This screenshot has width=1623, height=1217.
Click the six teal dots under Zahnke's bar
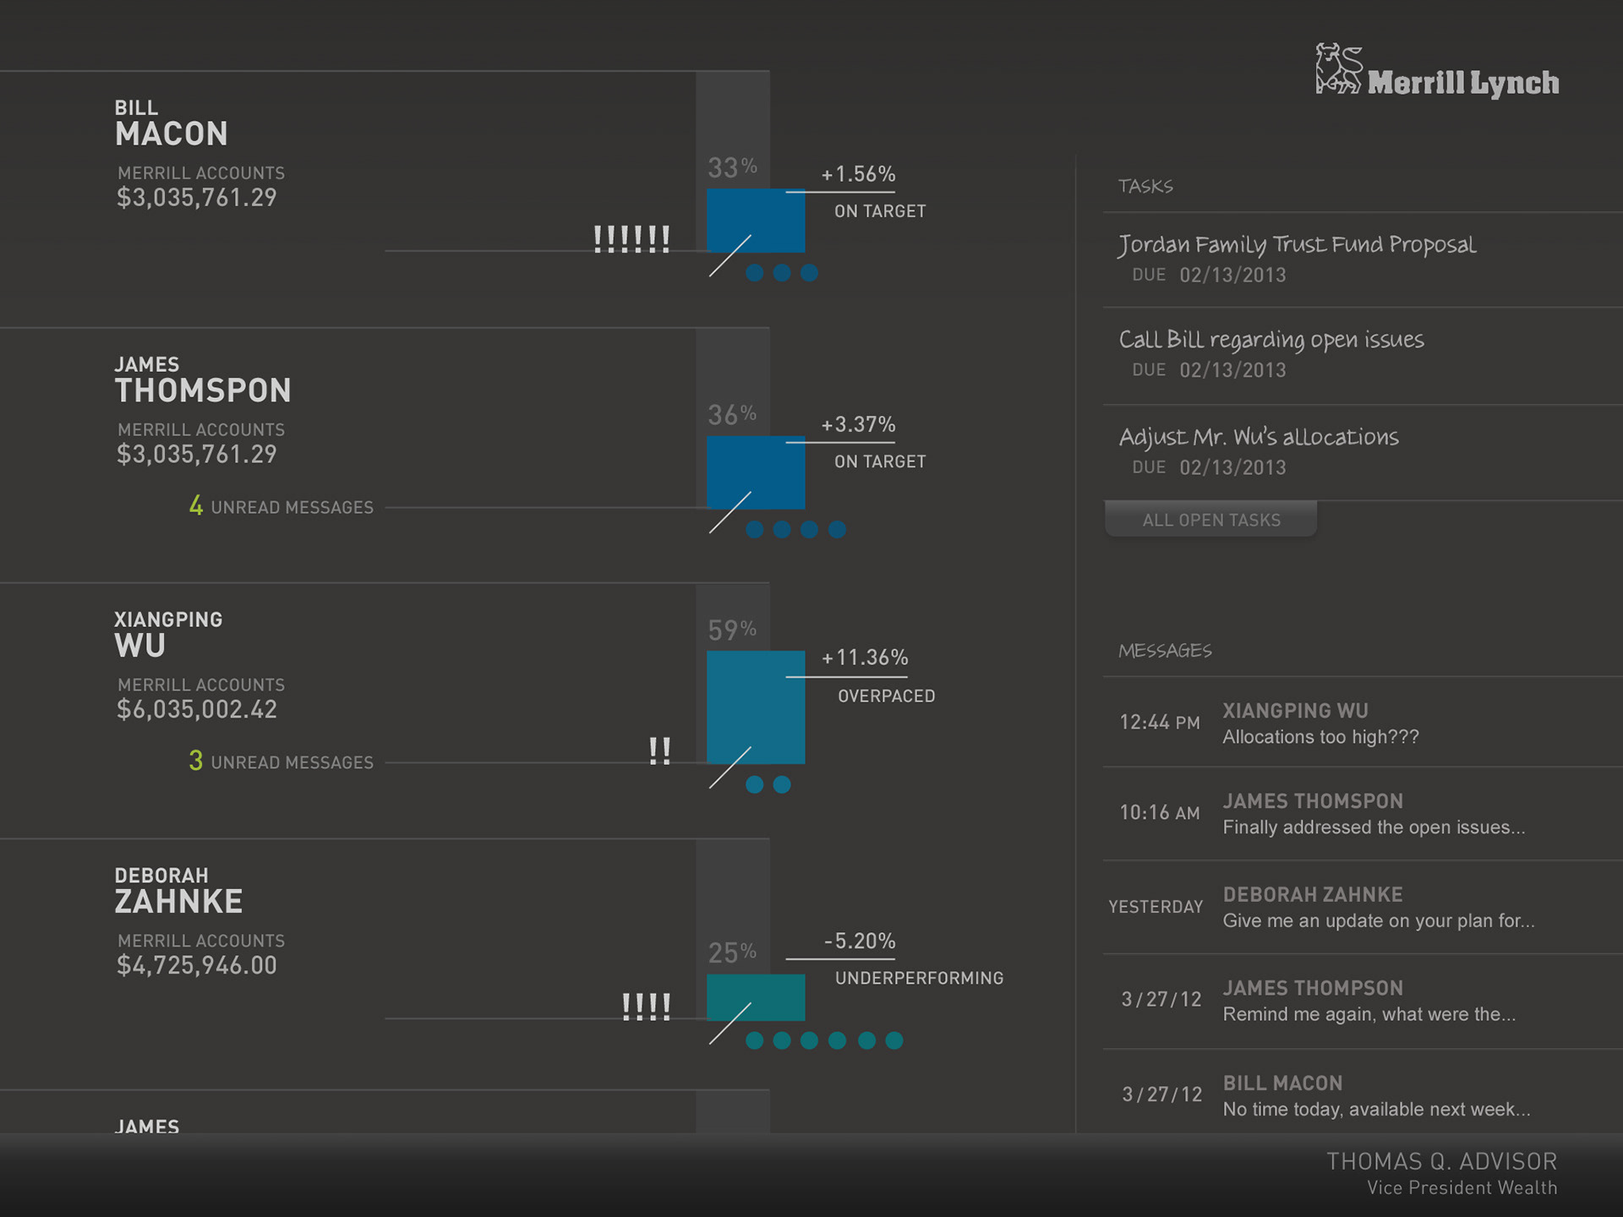tap(824, 1040)
